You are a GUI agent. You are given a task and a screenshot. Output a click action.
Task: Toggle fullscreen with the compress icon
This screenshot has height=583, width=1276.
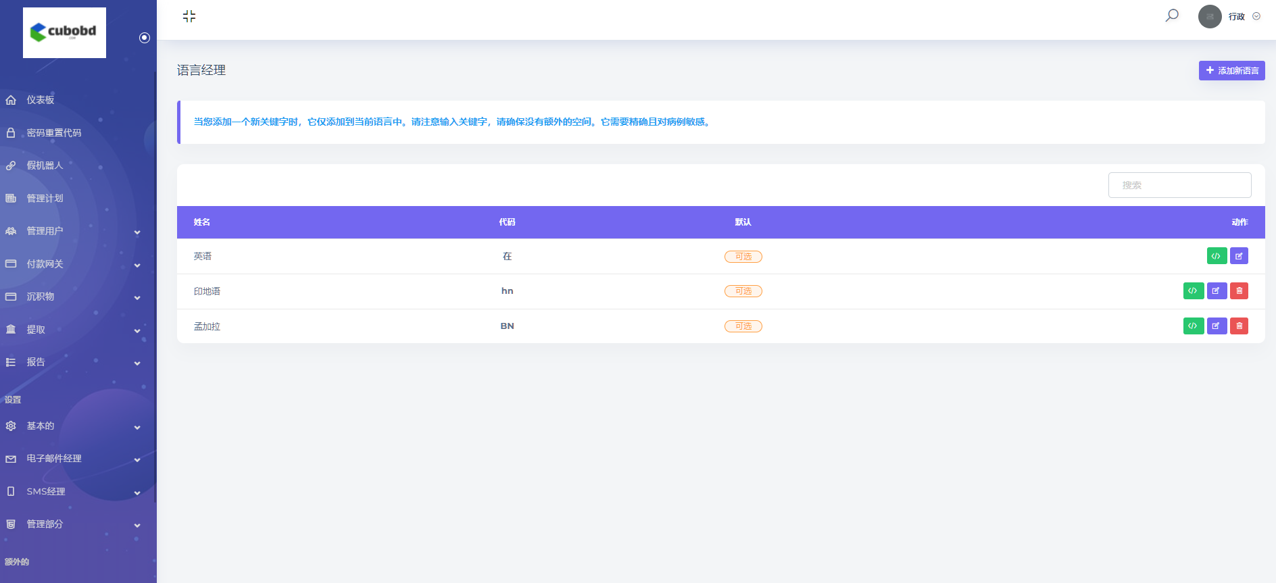click(189, 16)
